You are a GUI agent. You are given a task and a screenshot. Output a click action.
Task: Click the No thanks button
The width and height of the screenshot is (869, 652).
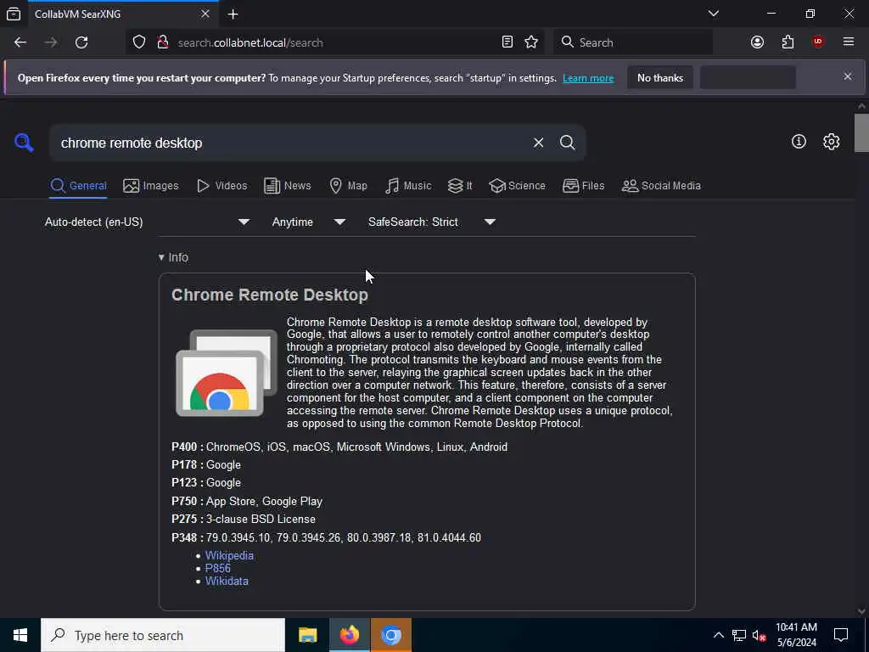[660, 77]
